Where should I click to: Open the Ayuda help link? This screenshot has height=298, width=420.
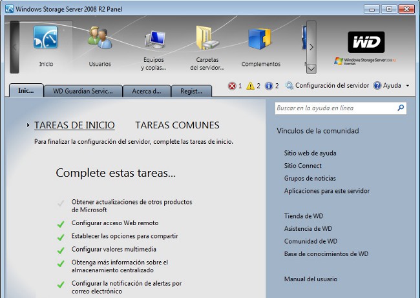(392, 86)
